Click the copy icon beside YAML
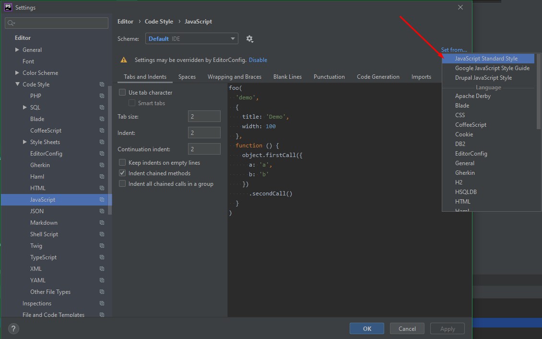The image size is (542, 339). (102, 280)
